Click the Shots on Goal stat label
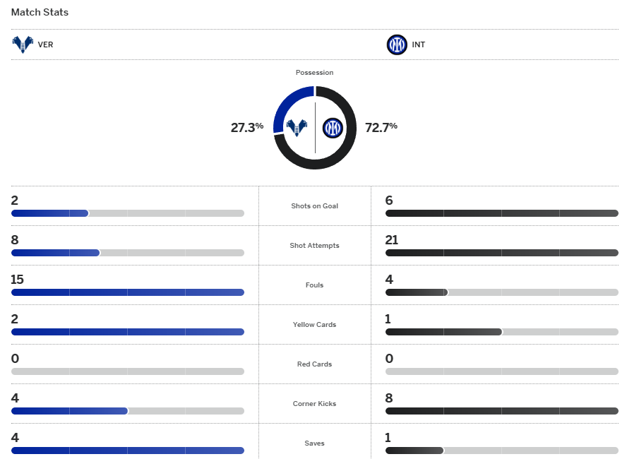The image size is (627, 459). coord(314,206)
